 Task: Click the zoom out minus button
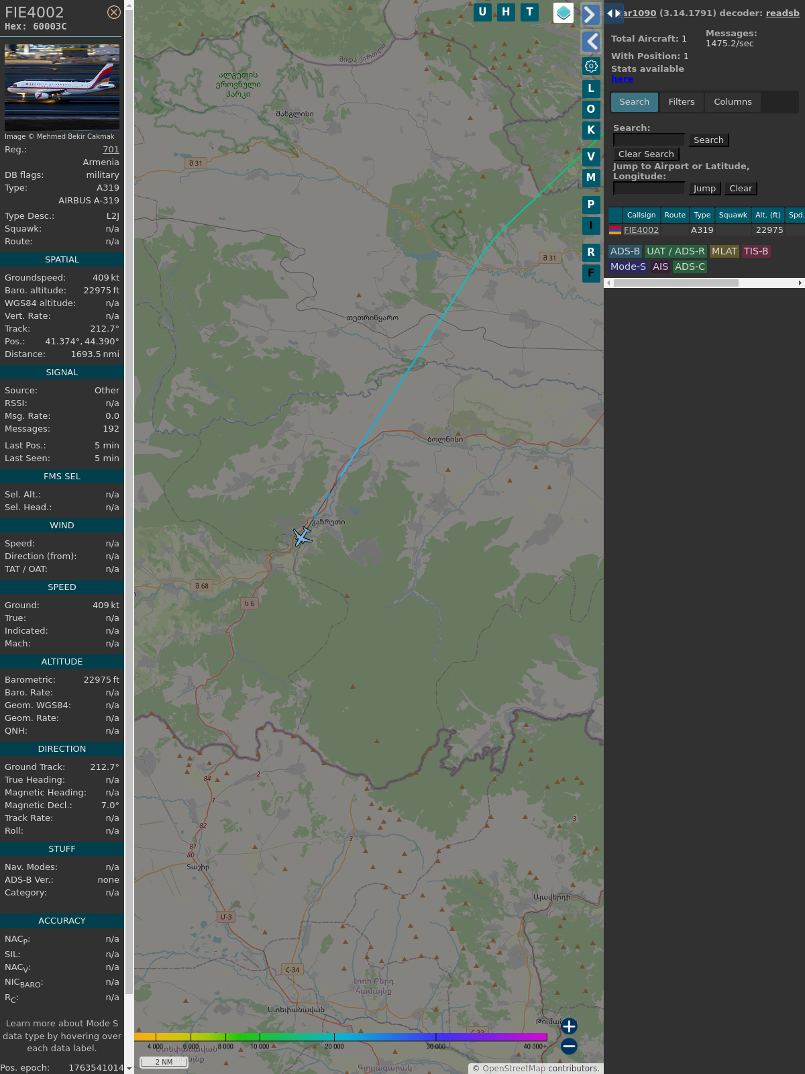(x=569, y=1046)
